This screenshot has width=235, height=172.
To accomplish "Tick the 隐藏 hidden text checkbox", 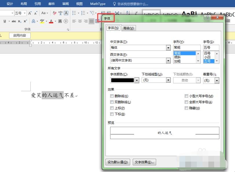I will click(x=186, y=108).
